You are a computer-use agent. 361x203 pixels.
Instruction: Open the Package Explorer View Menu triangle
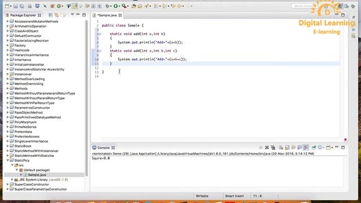click(72, 15)
